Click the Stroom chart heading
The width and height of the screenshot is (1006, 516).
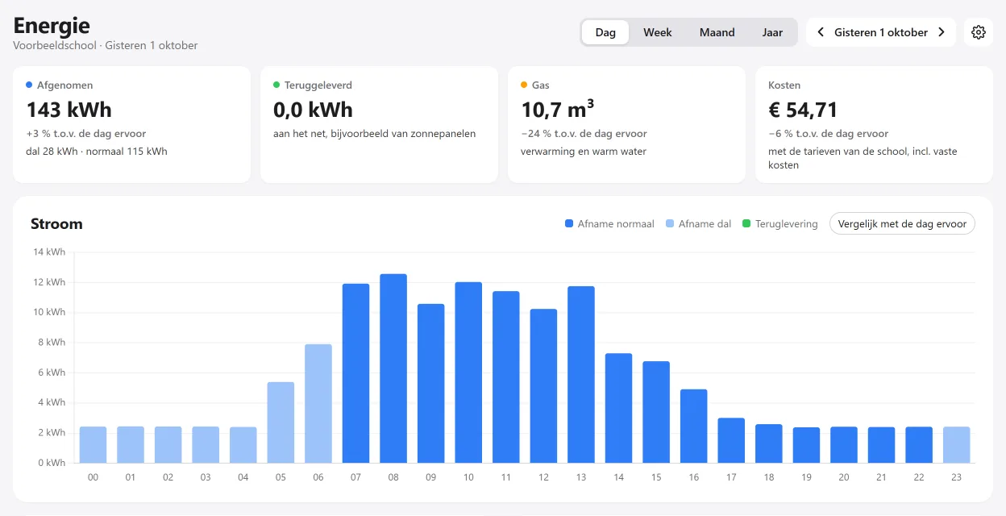click(56, 223)
